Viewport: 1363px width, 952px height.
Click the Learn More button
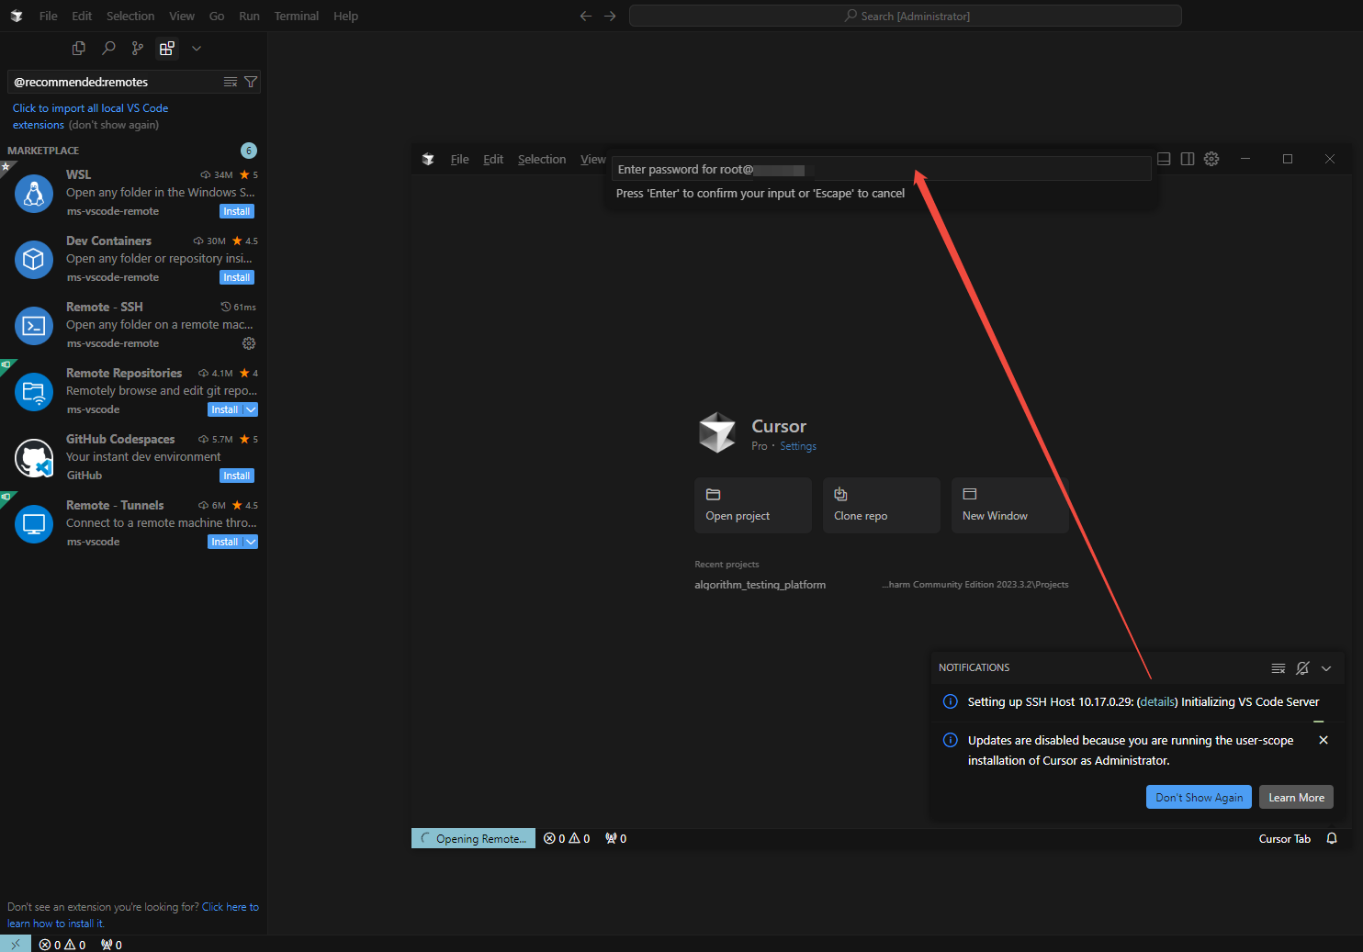[1296, 797]
